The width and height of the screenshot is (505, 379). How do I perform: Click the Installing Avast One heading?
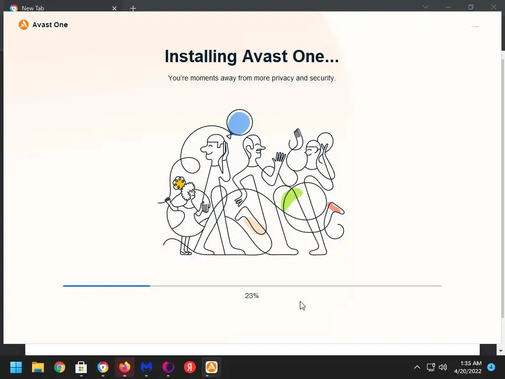(252, 56)
